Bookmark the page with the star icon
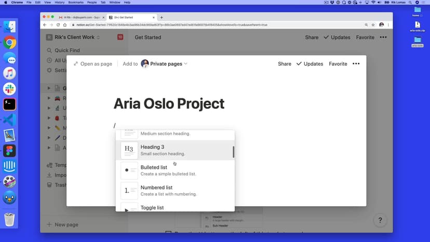 [x=373, y=25]
